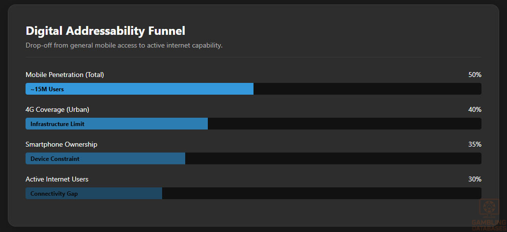This screenshot has height=232, width=507.
Task: Click the empty track of 4G Coverage bar
Action: pyautogui.click(x=344, y=124)
